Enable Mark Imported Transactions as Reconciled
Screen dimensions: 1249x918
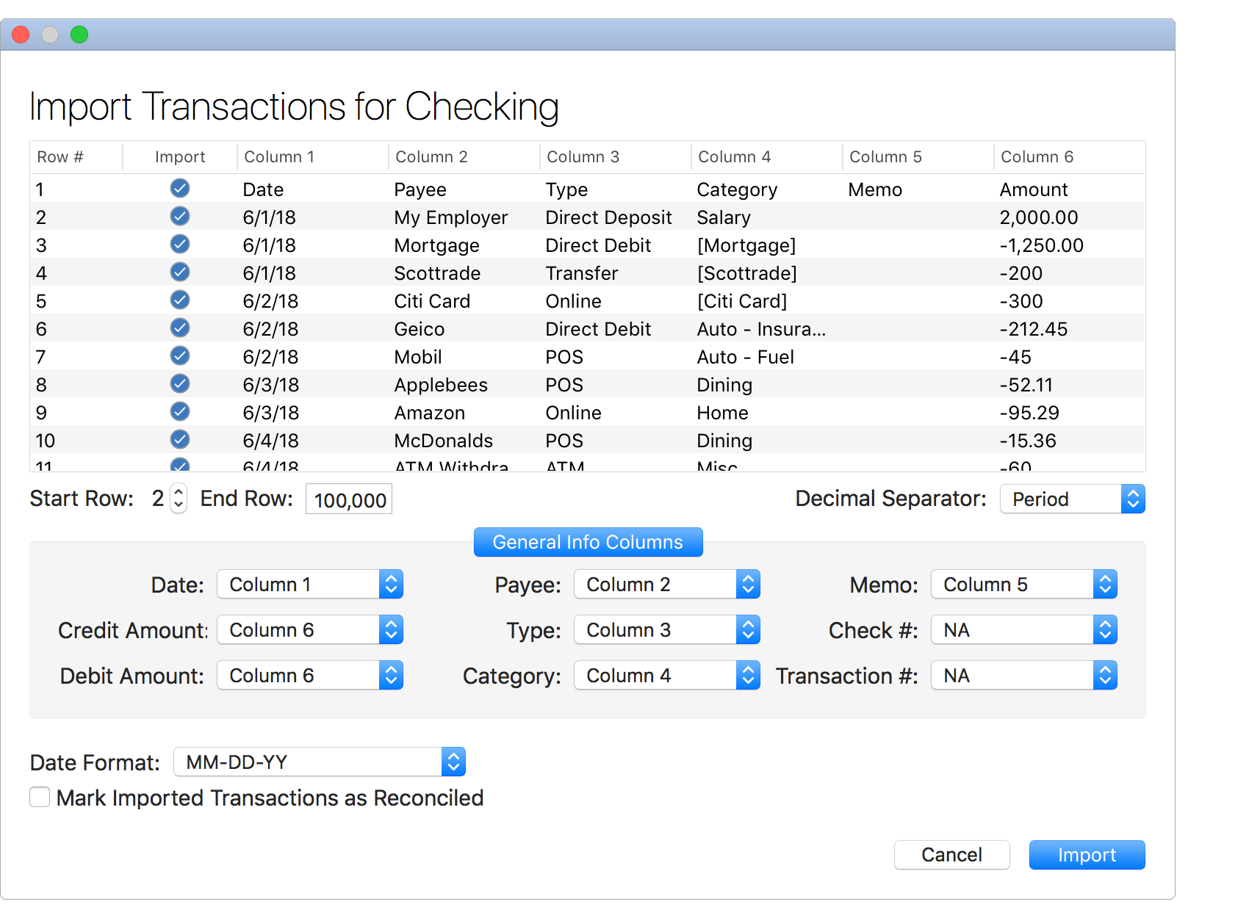click(40, 797)
